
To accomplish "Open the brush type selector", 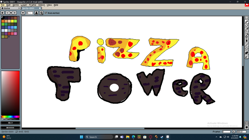I will [x=23, y=13].
